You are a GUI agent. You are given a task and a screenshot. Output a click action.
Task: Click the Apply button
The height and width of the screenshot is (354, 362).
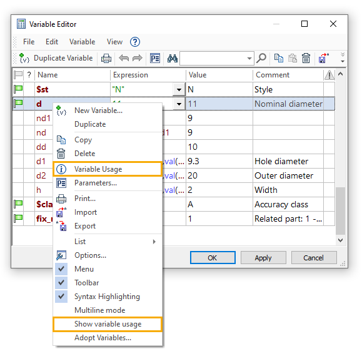(263, 258)
